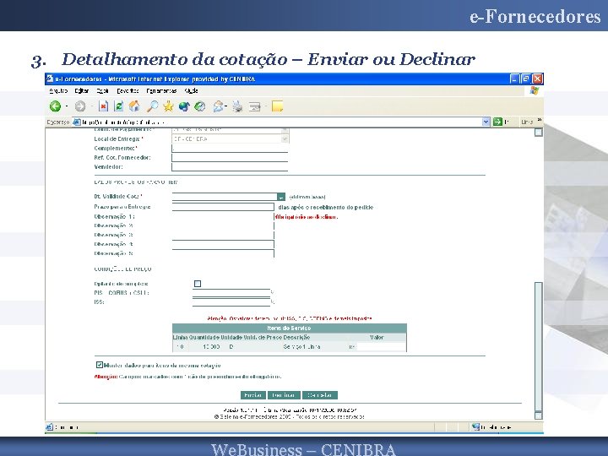
Task: Click the Edit page icon beside printer
Action: pyautogui.click(x=255, y=106)
